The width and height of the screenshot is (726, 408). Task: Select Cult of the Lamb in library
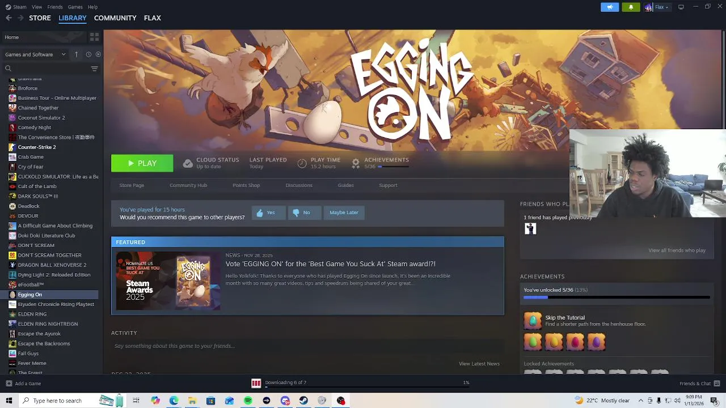[37, 186]
